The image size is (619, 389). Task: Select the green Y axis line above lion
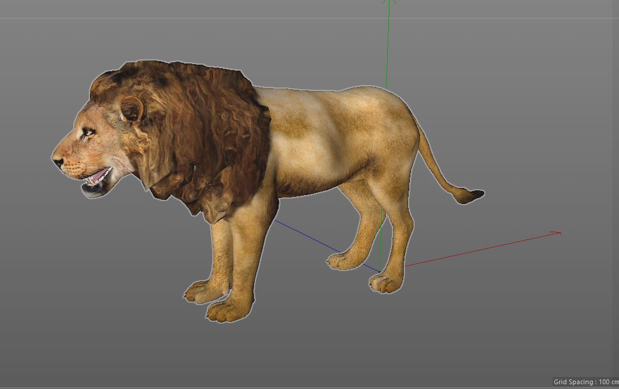[388, 43]
